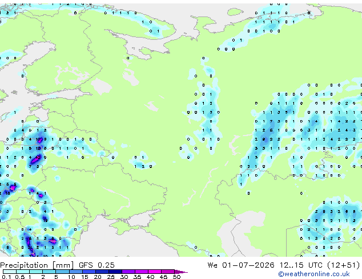Pick the 15–20 mm blue legend swatch
Screen dimensions: 362x279
89,272
